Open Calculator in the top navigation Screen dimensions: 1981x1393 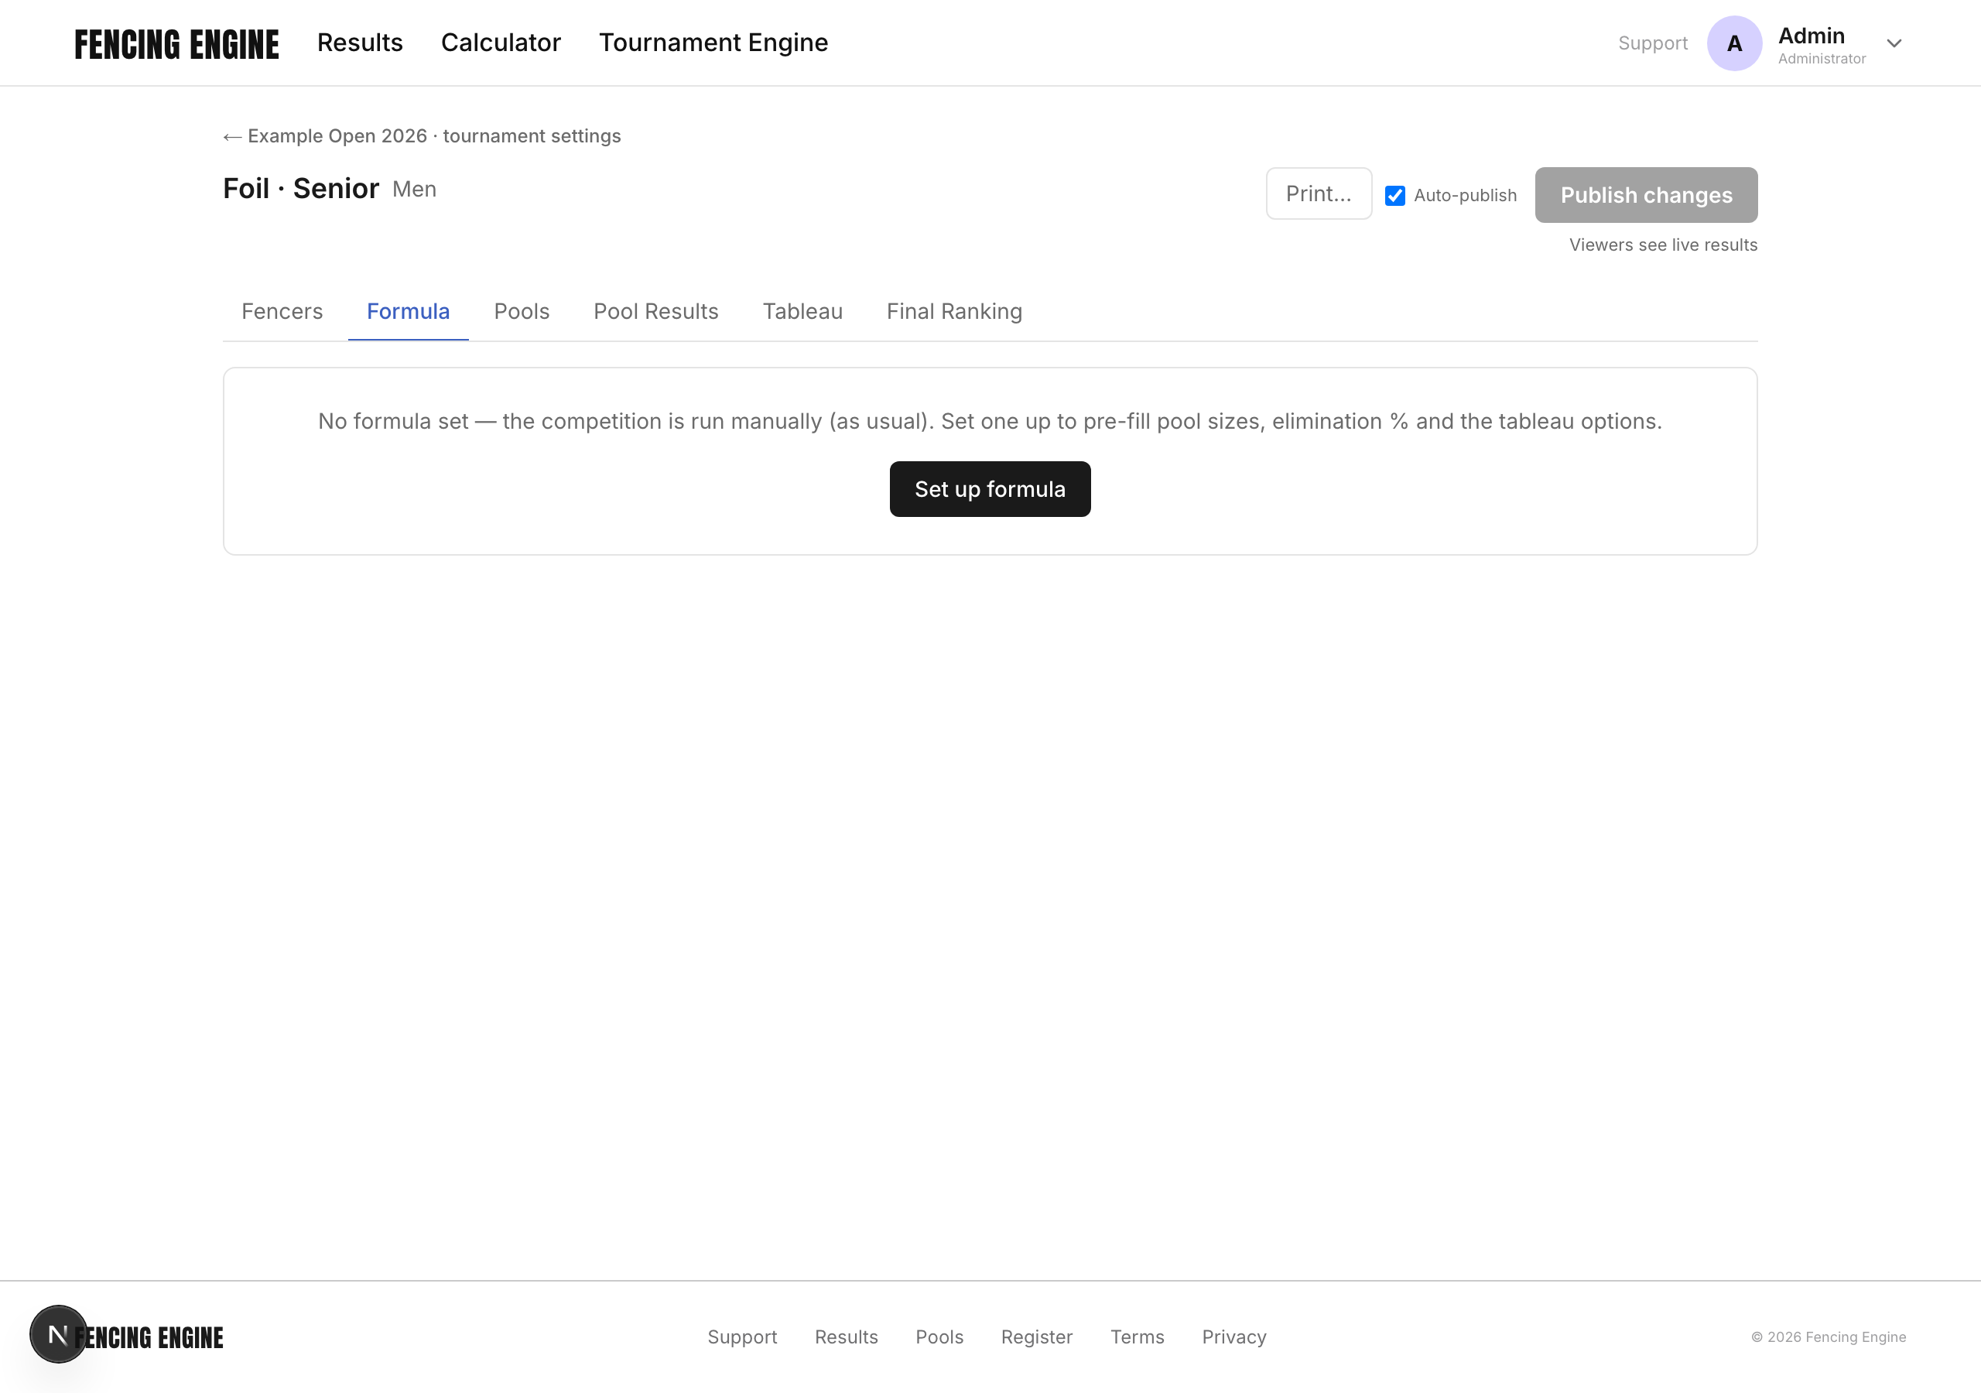tap(501, 43)
